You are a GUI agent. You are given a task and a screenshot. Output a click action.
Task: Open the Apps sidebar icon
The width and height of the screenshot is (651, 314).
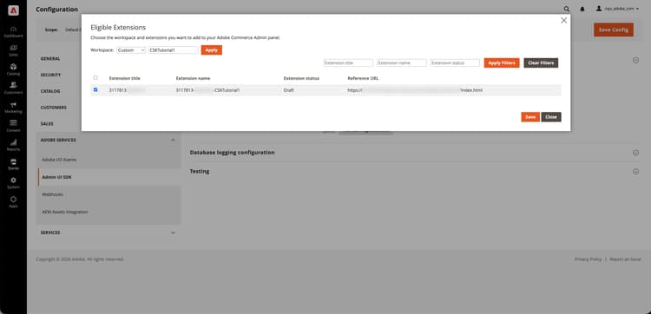13,201
